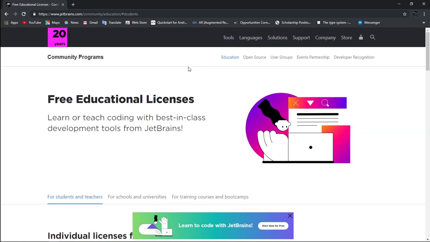Image resolution: width=430 pixels, height=242 pixels.
Task: Open the Solutions menu
Action: pyautogui.click(x=277, y=38)
